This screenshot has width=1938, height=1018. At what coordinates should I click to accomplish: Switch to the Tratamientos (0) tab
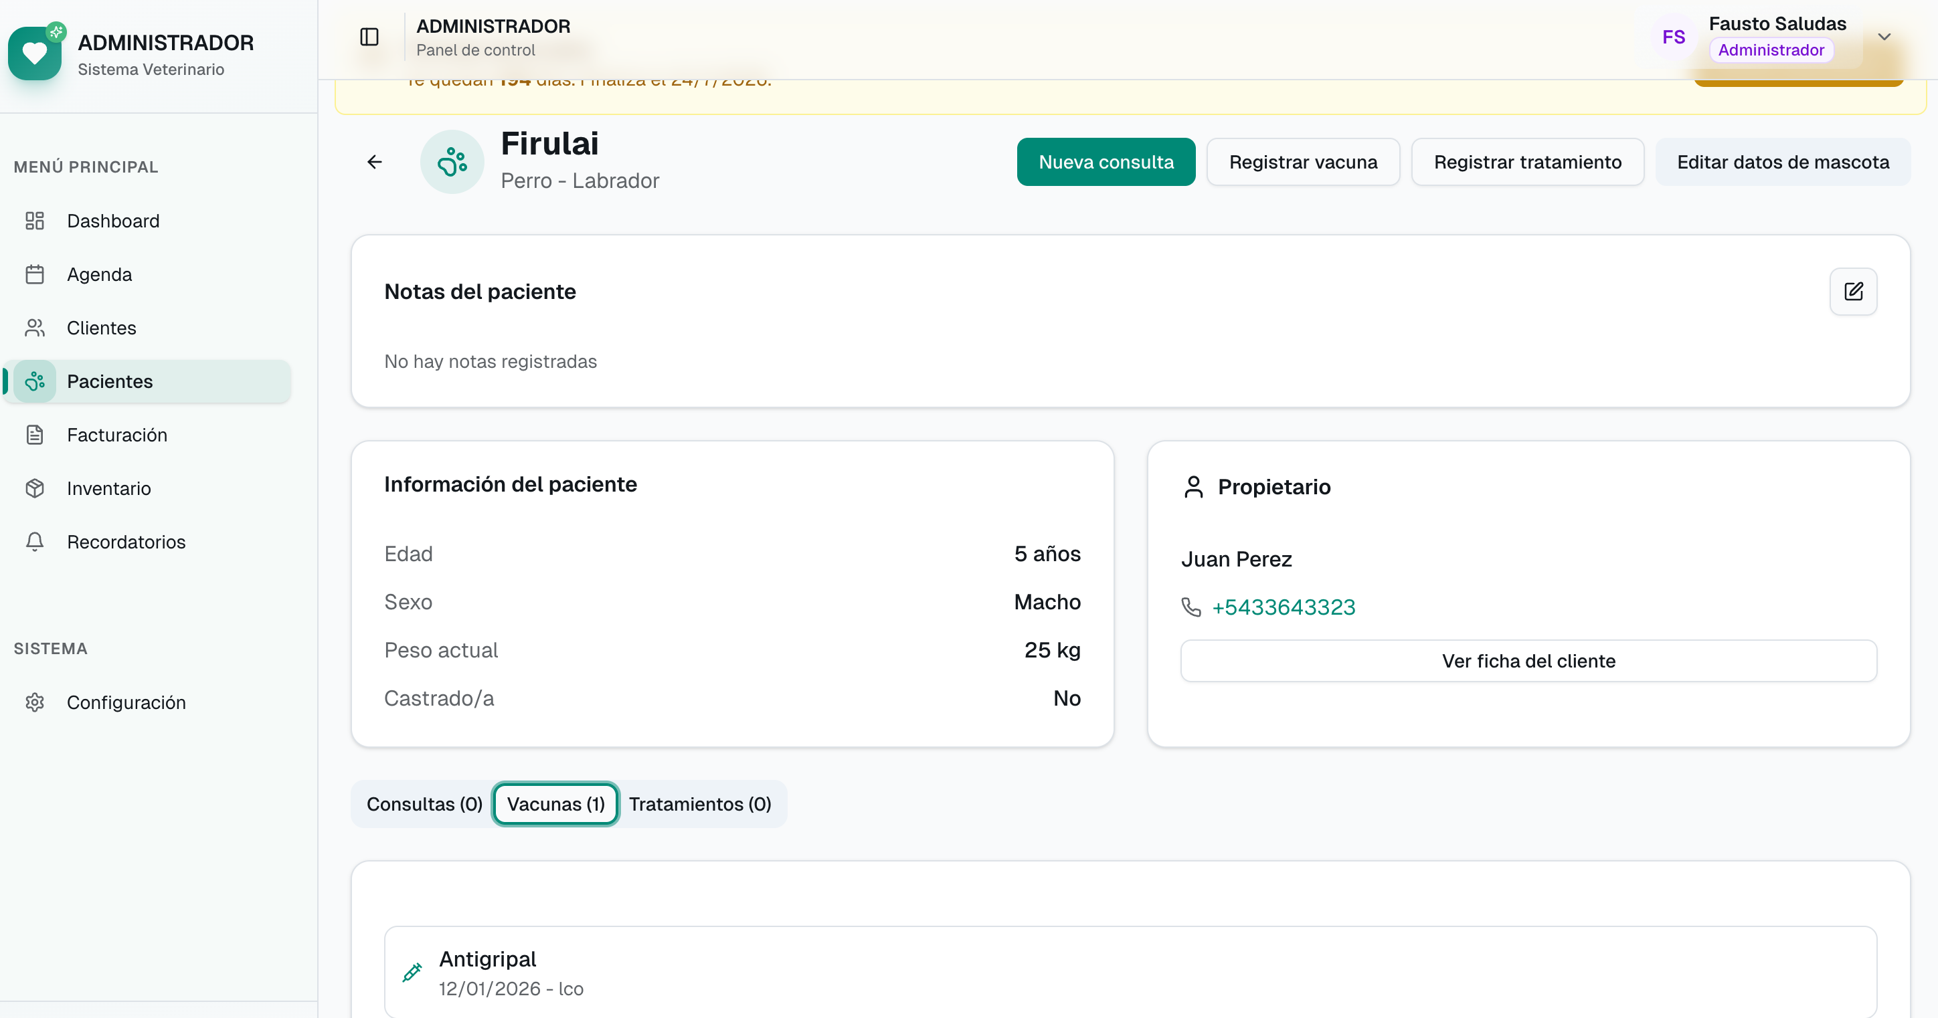[700, 804]
